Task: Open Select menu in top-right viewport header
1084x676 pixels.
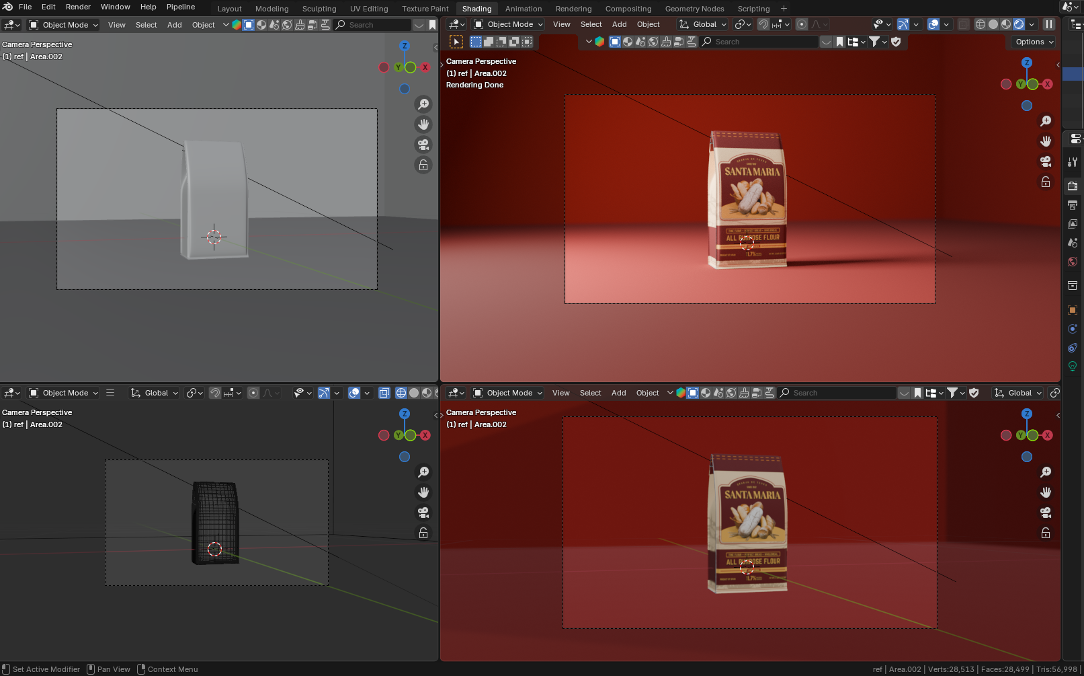Action: [591, 24]
